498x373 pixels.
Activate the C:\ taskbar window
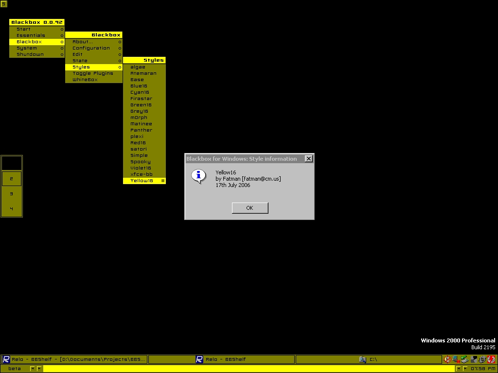pyautogui.click(x=369, y=359)
